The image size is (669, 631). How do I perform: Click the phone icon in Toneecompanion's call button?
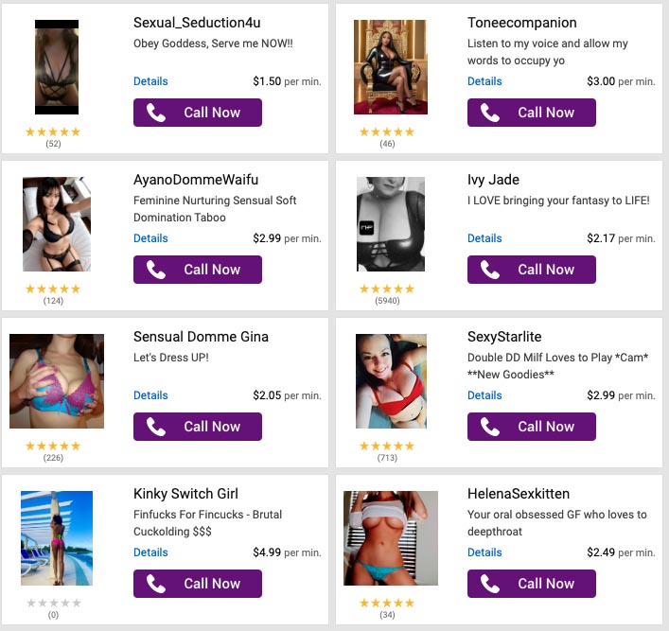click(489, 113)
